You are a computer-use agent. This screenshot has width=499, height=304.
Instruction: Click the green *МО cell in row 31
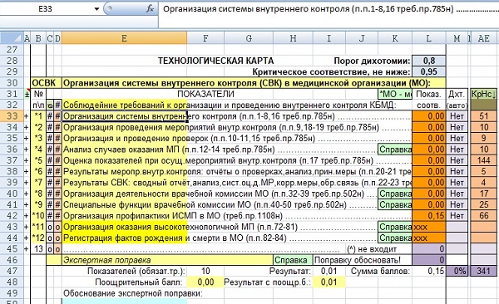pos(395,94)
